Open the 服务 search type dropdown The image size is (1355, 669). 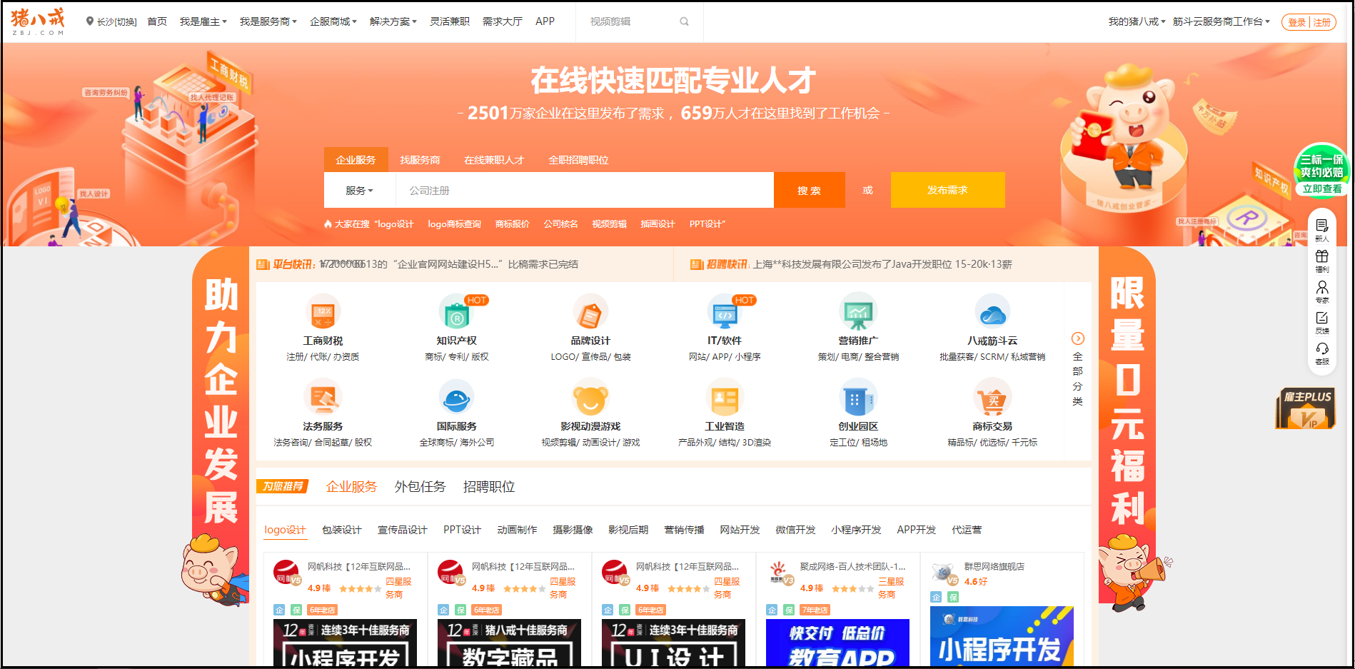click(x=360, y=191)
